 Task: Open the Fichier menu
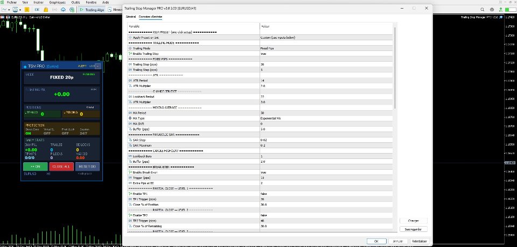tap(12, 2)
